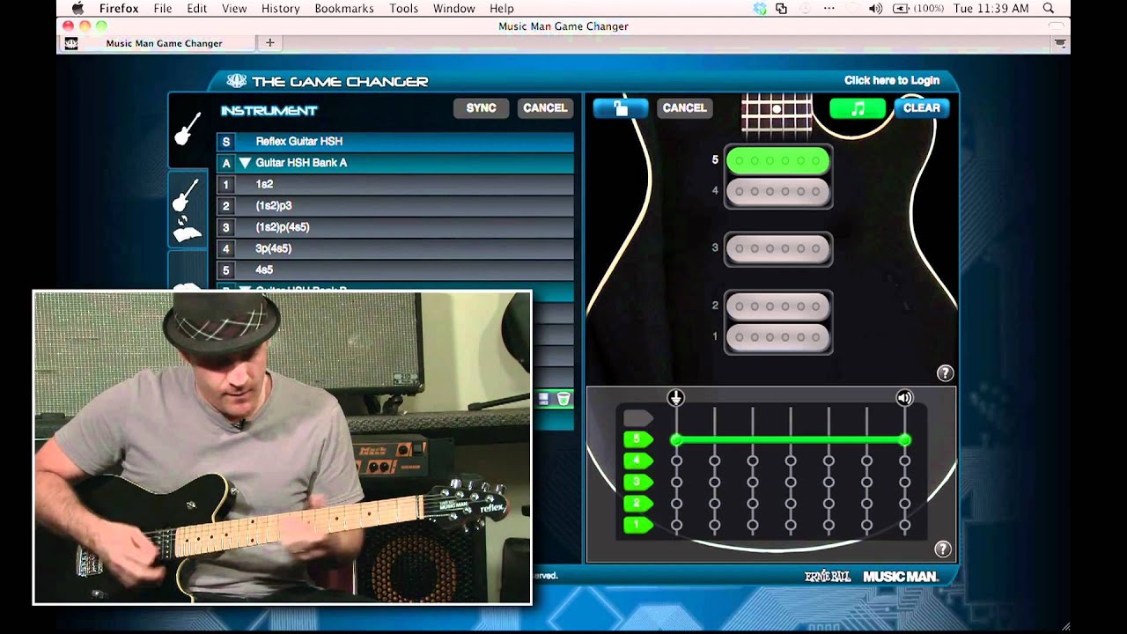Click the 'Click here to Login' link
This screenshot has height=634, width=1127.
[892, 80]
